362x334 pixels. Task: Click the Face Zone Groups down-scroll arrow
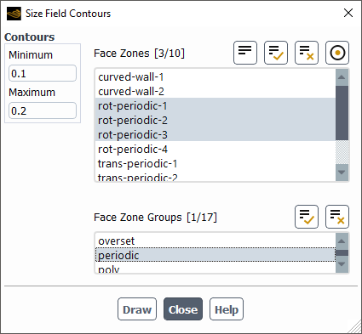[x=342, y=264]
